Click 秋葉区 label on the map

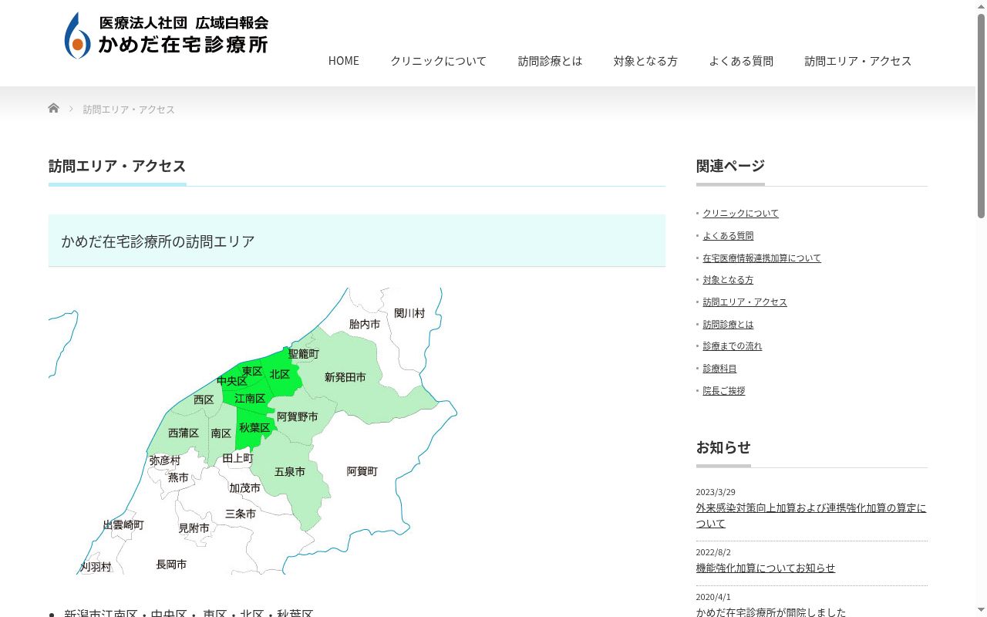pyautogui.click(x=254, y=427)
